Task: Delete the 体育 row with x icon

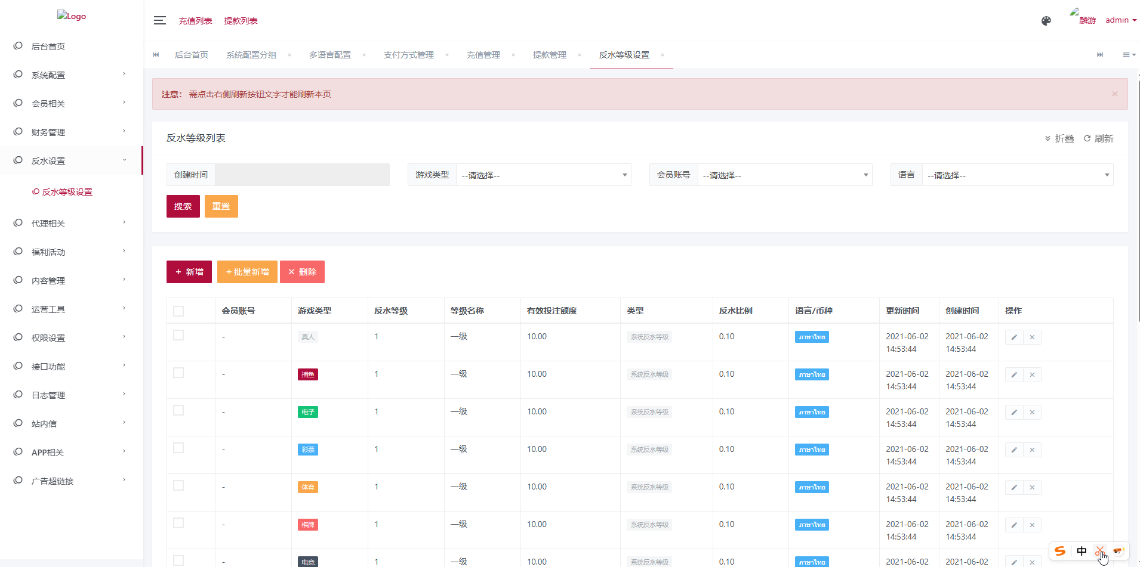Action: (x=1032, y=488)
